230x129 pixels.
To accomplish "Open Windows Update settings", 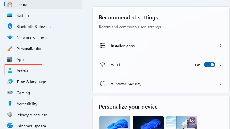I will (x=43, y=126).
